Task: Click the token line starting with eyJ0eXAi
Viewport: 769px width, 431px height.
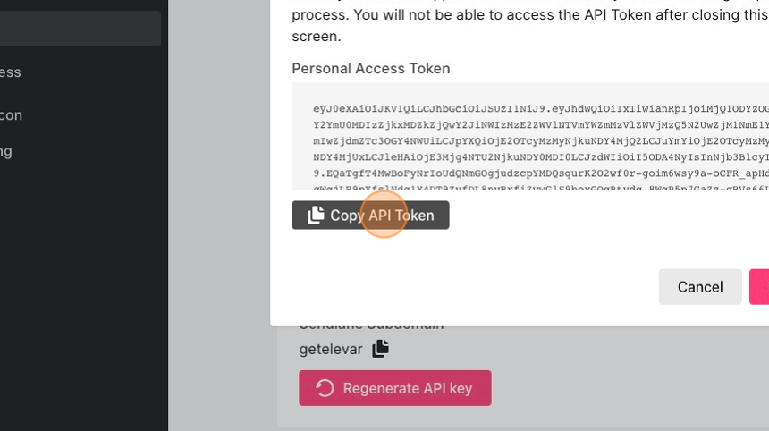Action: pyautogui.click(x=541, y=109)
